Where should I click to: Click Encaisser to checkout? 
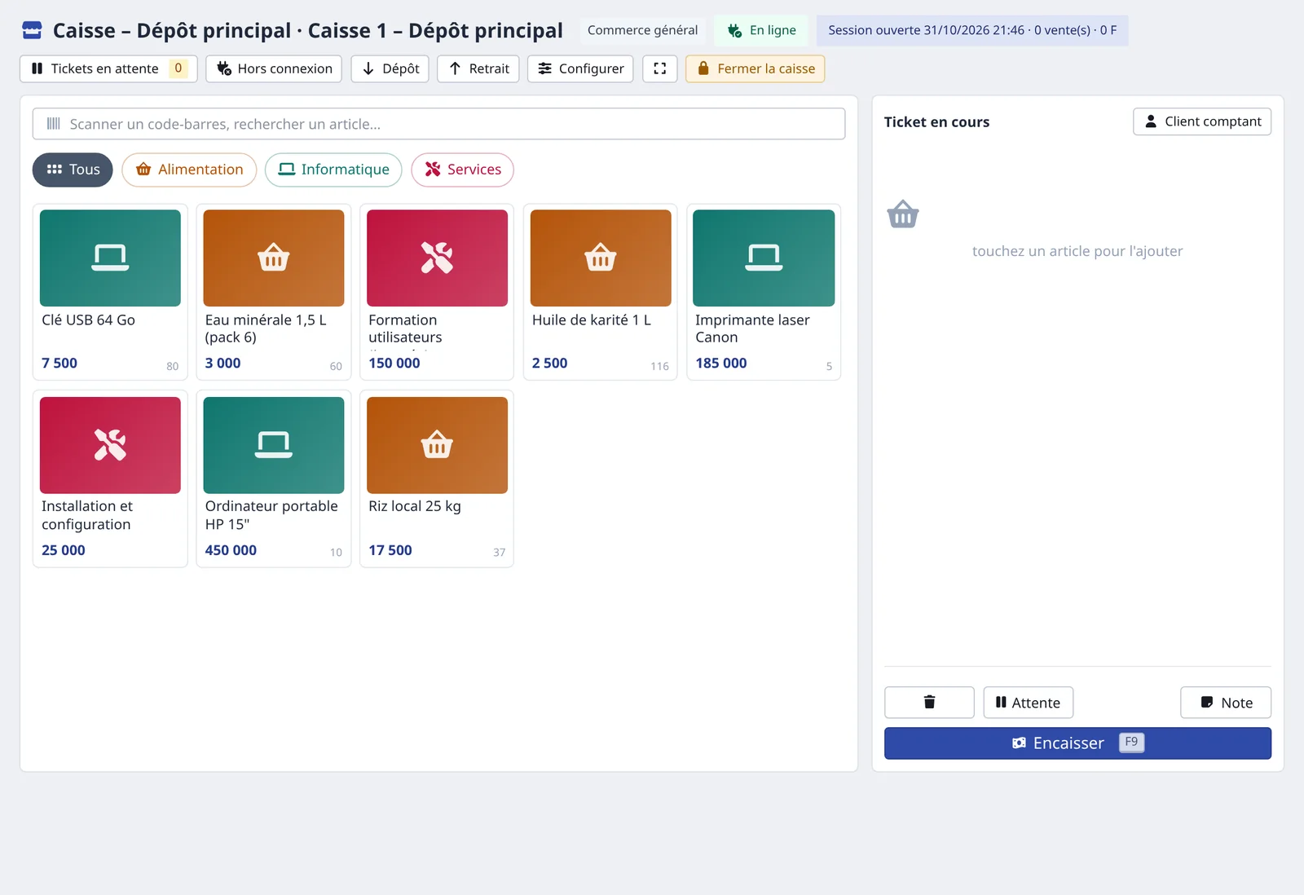(x=1077, y=743)
